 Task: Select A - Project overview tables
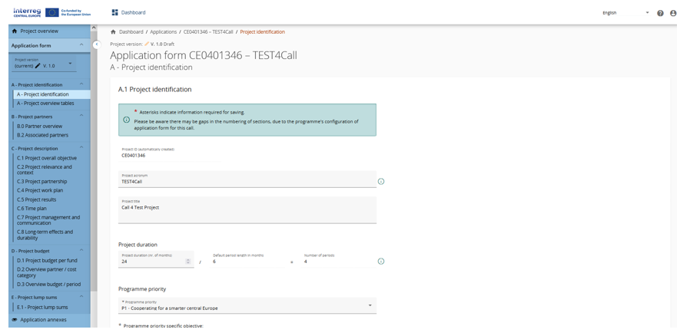pos(46,104)
